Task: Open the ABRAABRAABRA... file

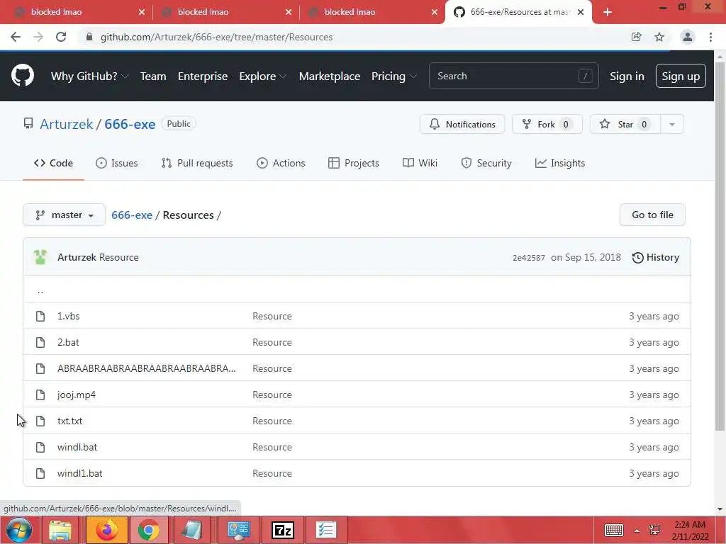Action: coord(146,368)
